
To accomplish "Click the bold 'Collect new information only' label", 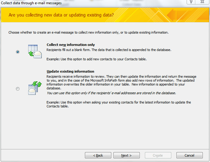I will (x=71, y=45).
